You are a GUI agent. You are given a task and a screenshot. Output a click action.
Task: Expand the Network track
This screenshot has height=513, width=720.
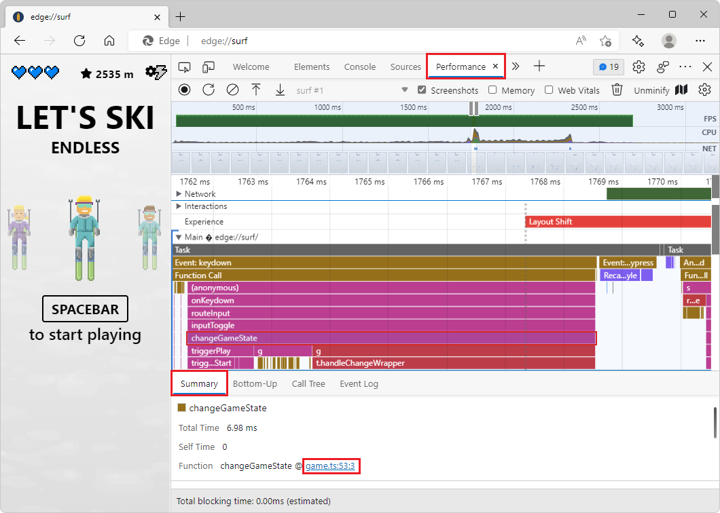[x=179, y=193]
